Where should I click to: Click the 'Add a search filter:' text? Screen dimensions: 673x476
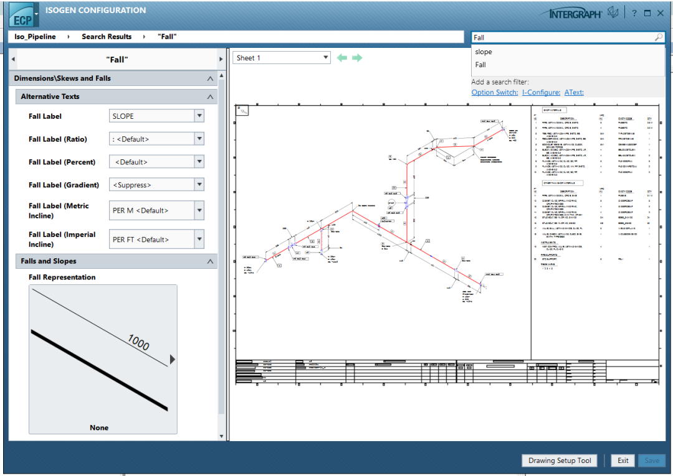(500, 82)
